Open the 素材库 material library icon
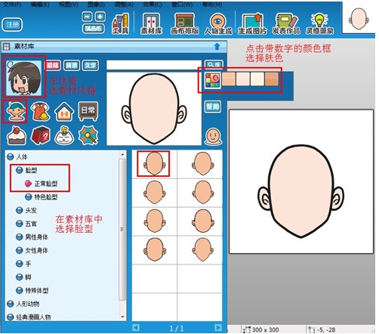Screen dimensions: 379x334 tap(151, 24)
